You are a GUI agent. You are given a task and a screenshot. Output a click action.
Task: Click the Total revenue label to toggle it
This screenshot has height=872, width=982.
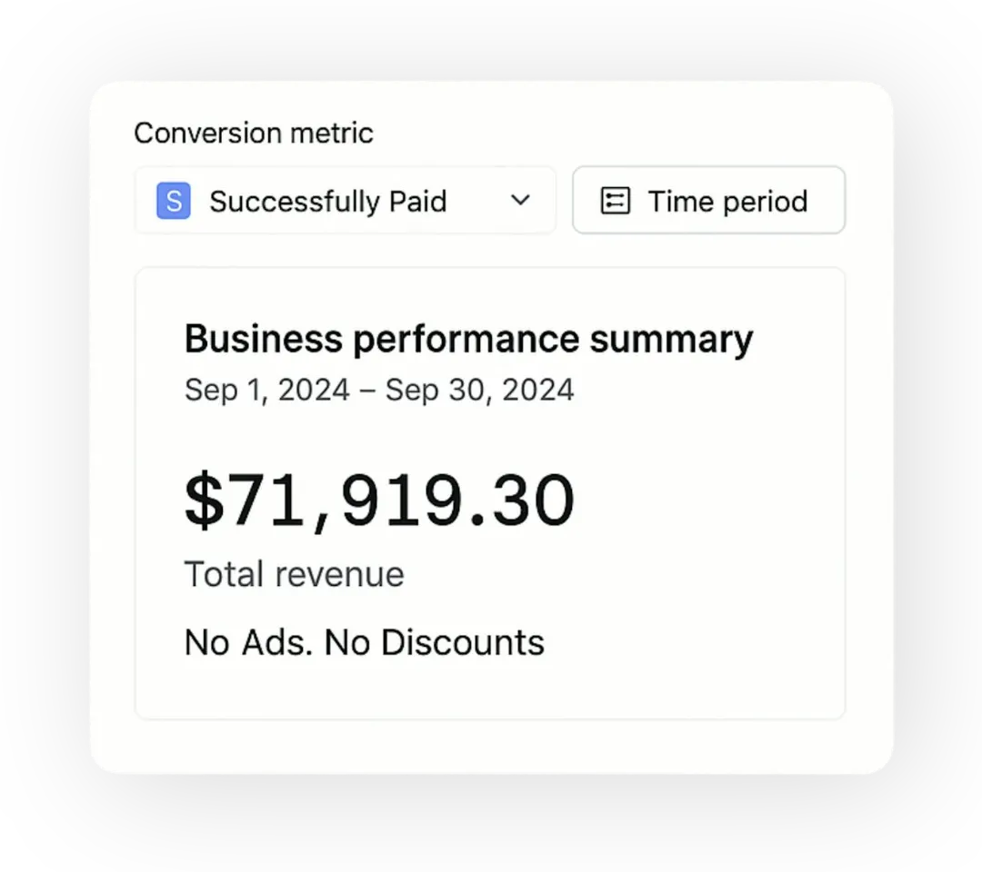294,574
